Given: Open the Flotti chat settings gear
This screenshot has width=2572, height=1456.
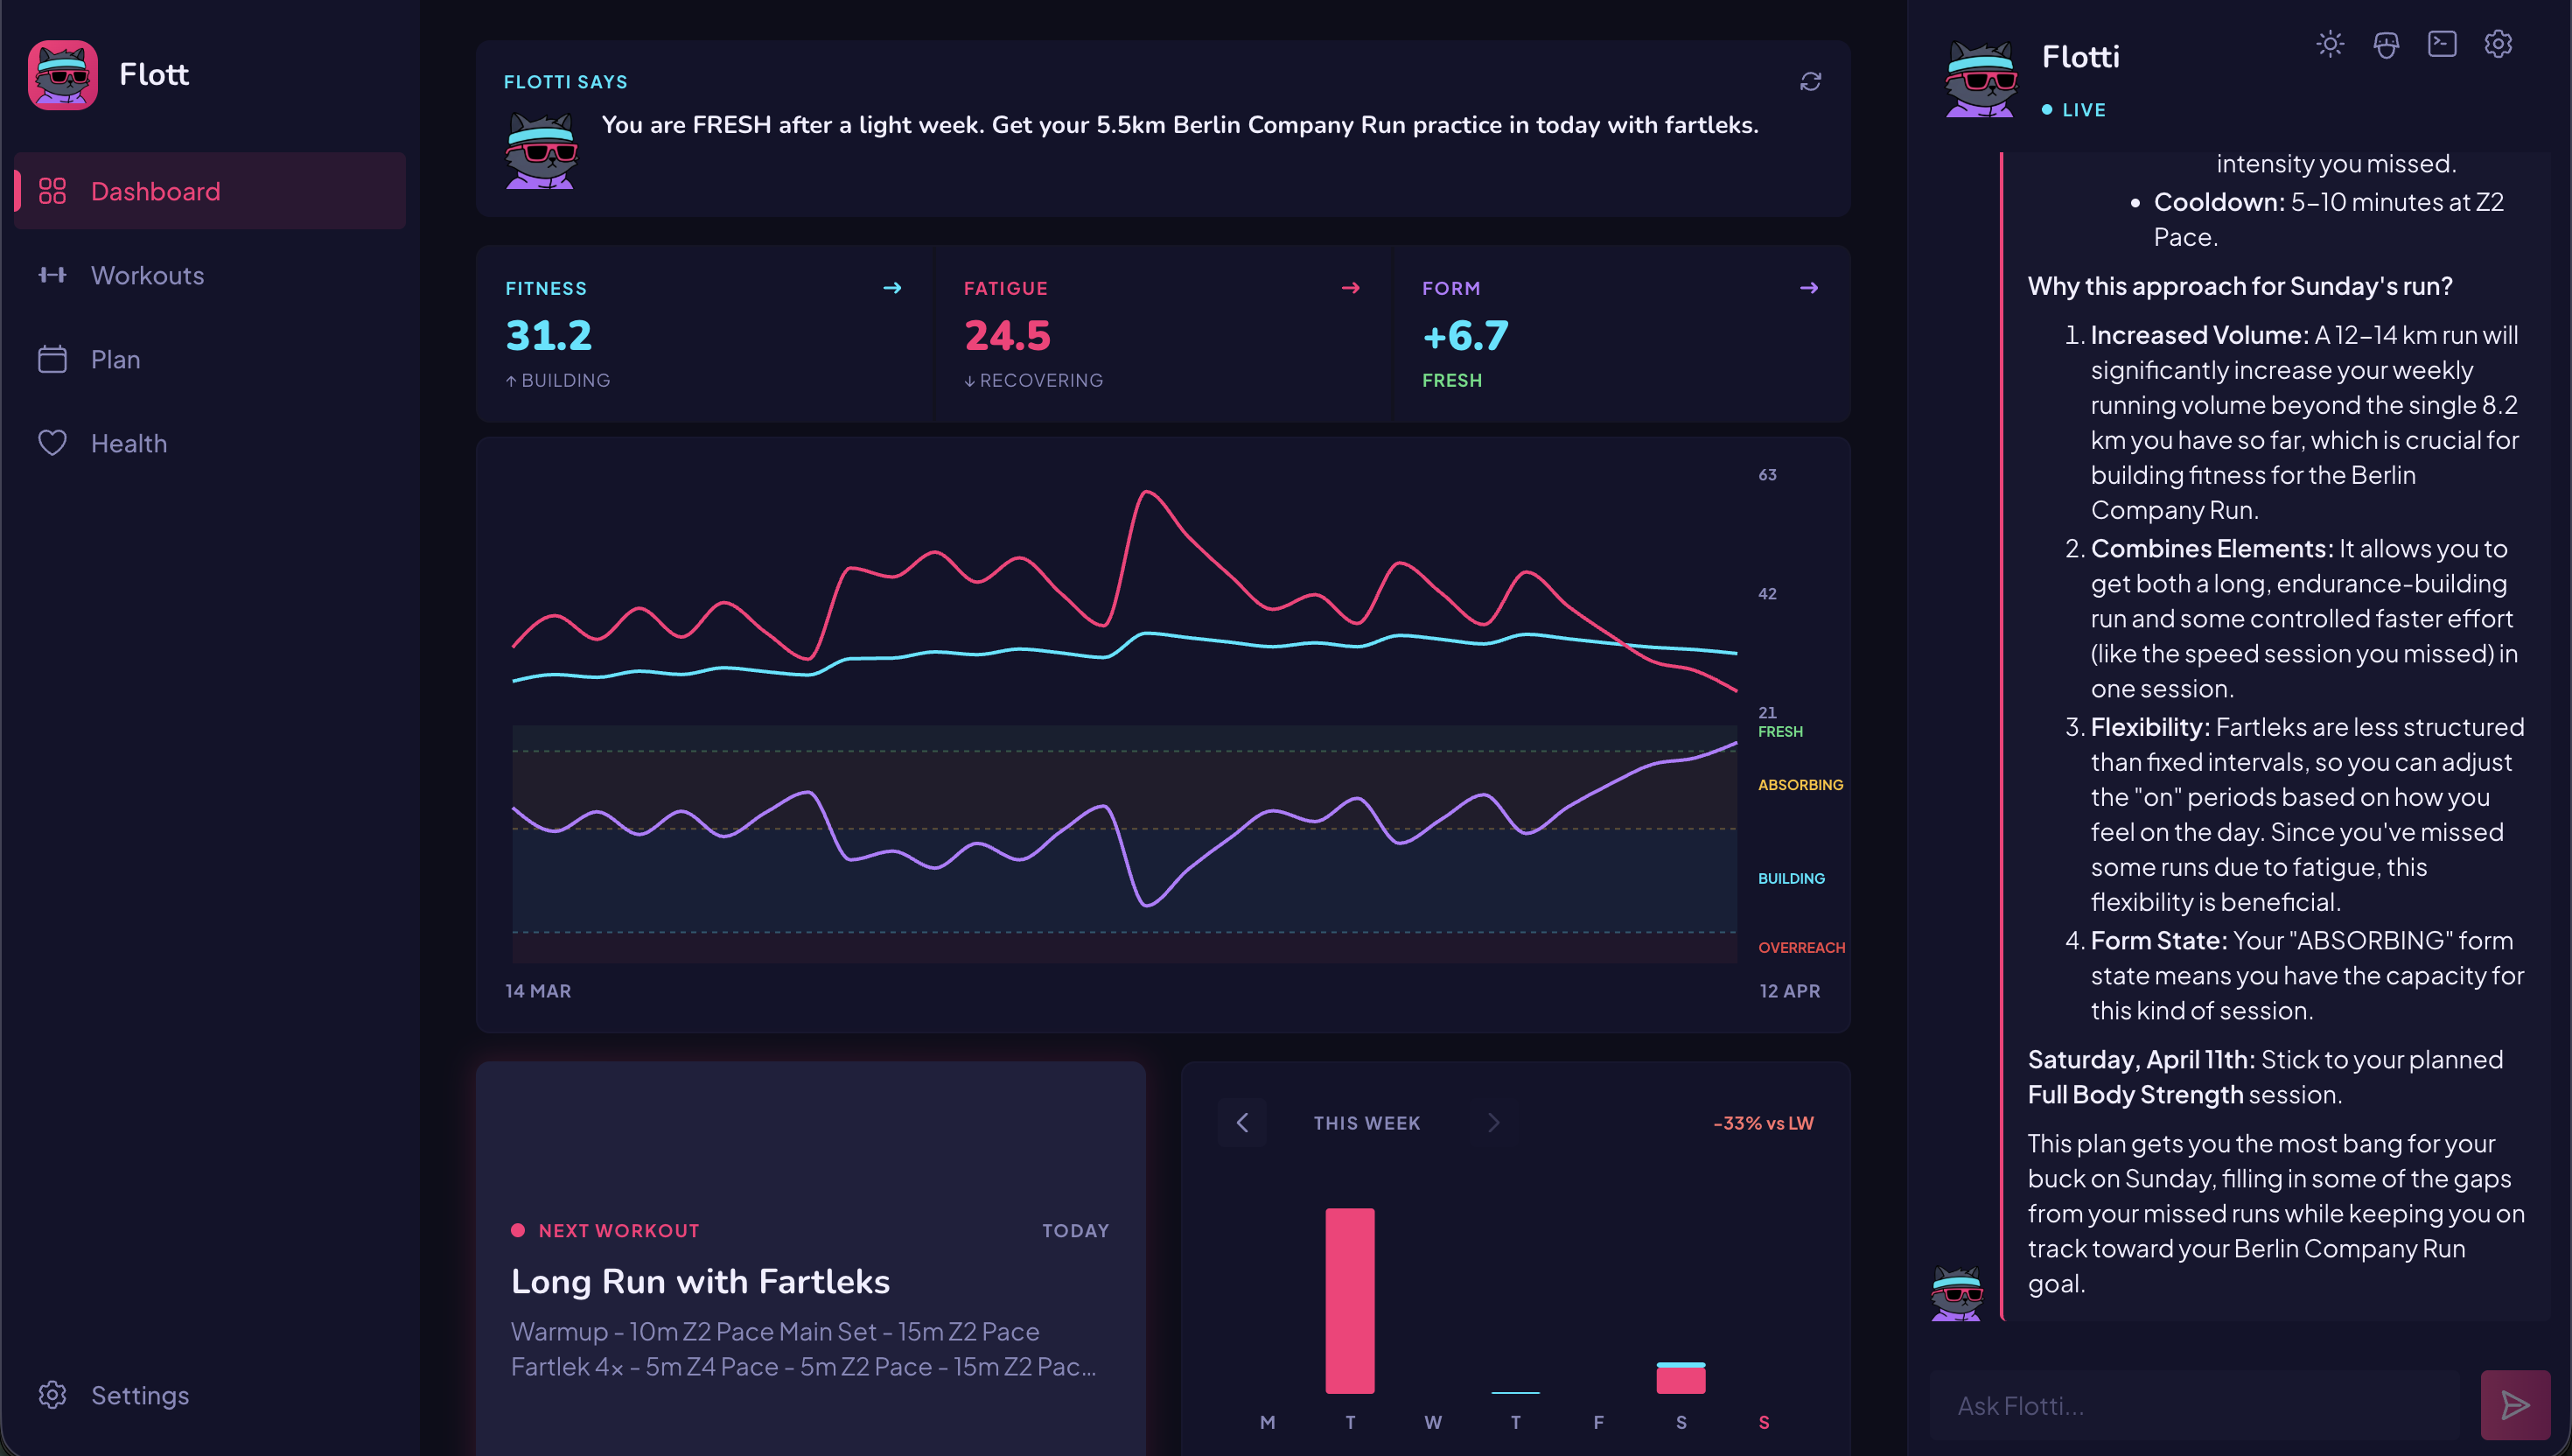Looking at the screenshot, I should tap(2498, 45).
